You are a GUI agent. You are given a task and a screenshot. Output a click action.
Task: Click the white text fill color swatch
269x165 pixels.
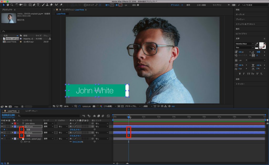[x=262, y=44]
